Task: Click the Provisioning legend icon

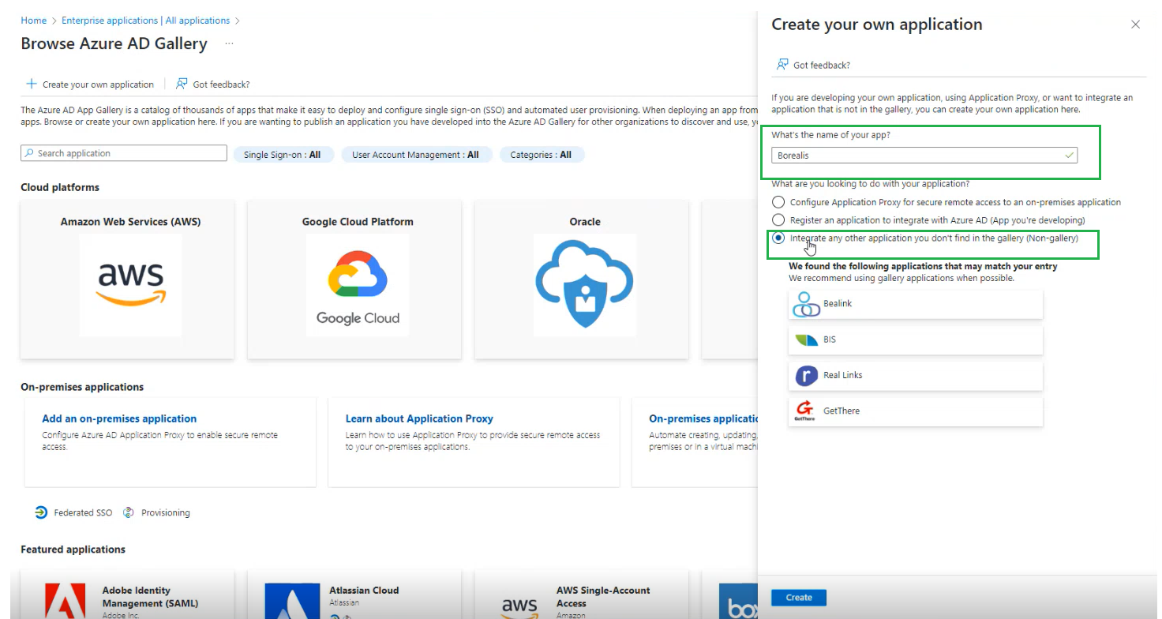Action: coord(129,512)
